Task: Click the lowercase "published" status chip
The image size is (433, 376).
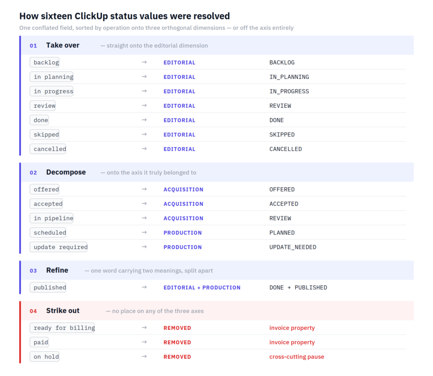Action: (48, 287)
